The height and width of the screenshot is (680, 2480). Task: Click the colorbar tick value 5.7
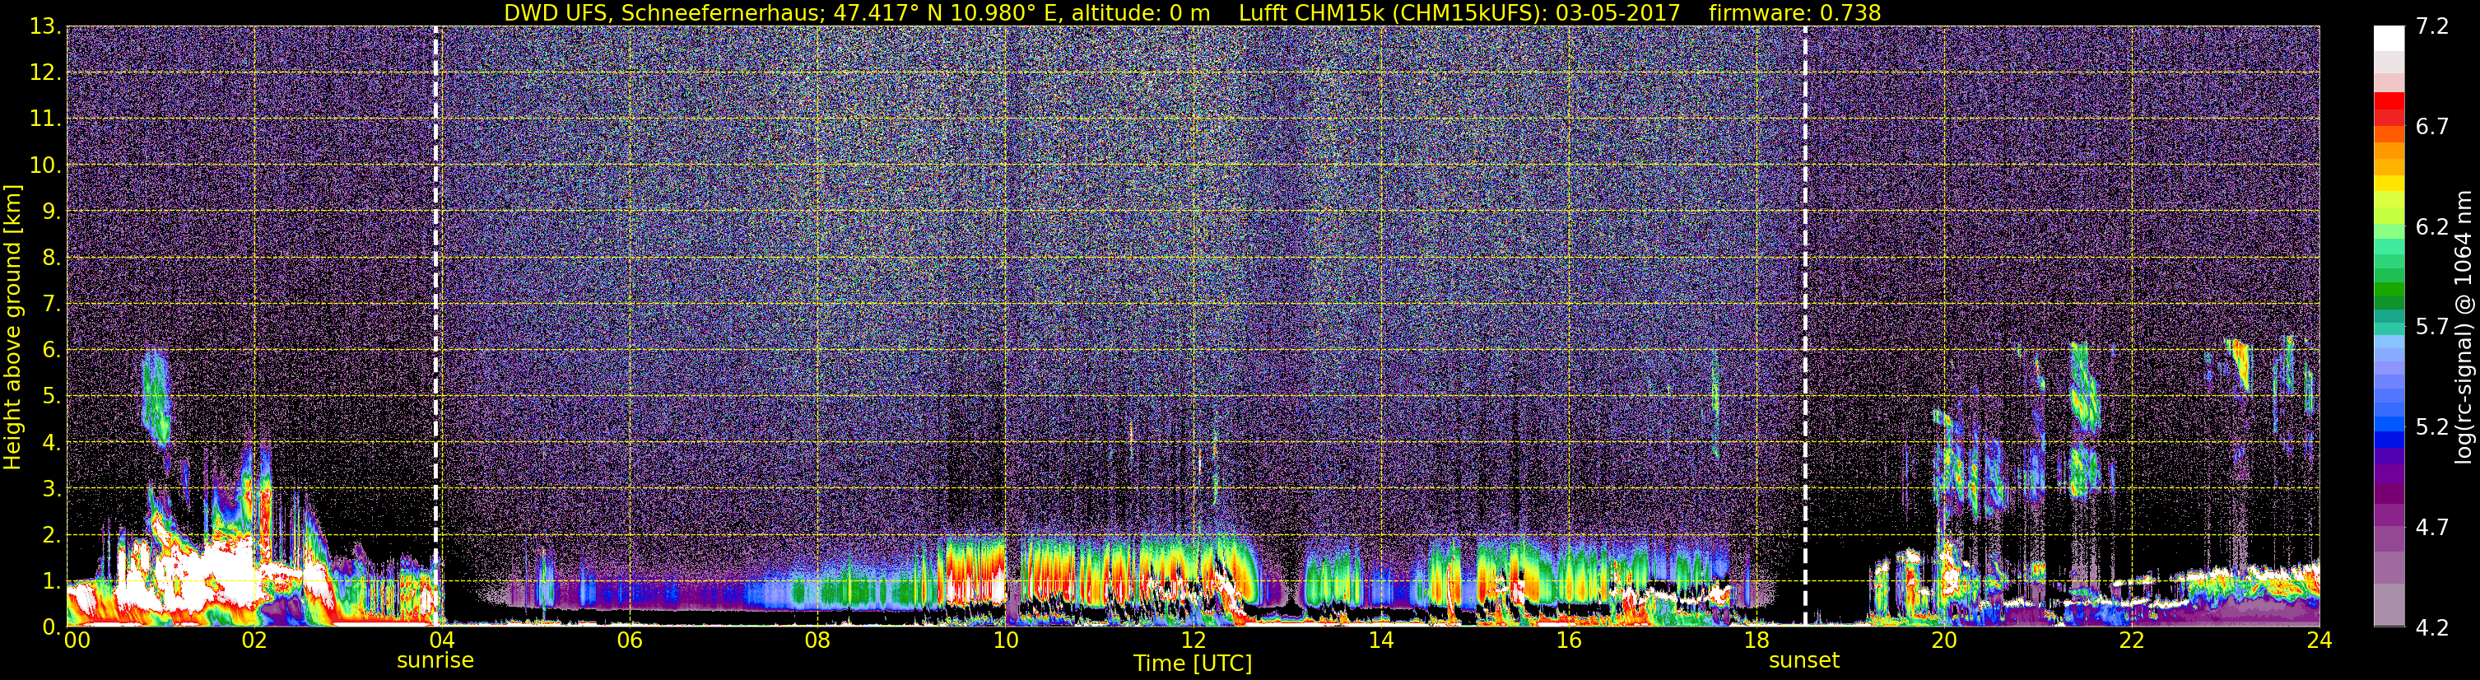(x=2432, y=328)
